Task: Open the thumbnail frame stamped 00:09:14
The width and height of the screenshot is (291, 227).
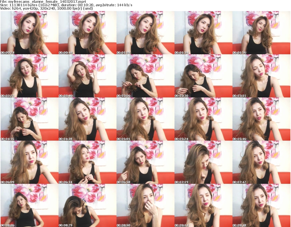Action: [x=203, y=205]
